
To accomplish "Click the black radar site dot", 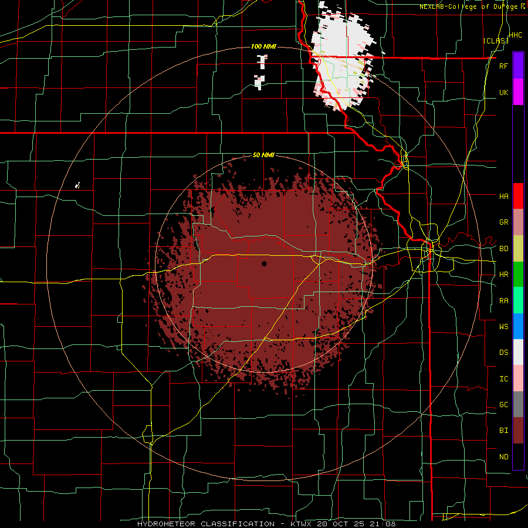I will pos(264,263).
